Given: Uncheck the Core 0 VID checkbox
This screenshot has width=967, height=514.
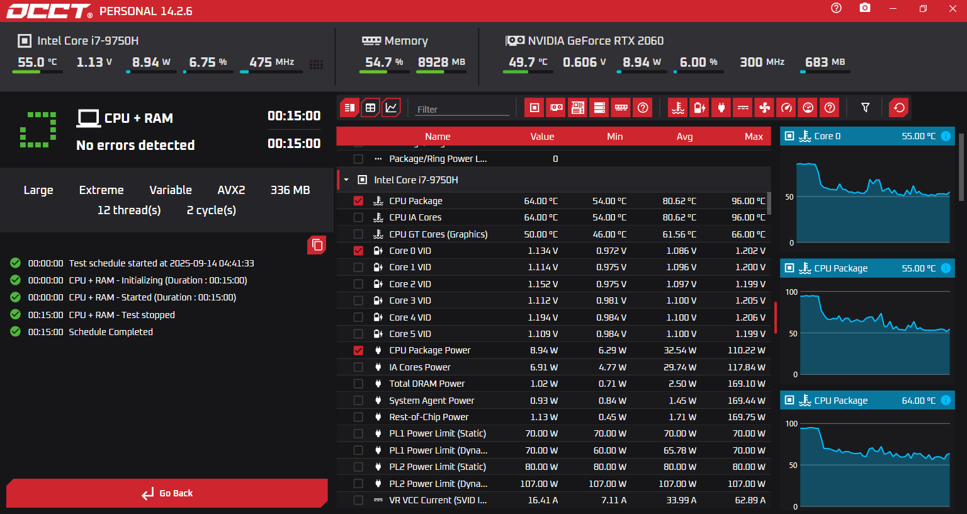Looking at the screenshot, I should coord(358,251).
